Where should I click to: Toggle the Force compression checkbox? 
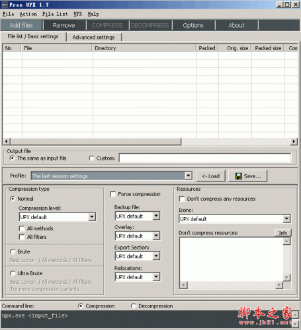[113, 194]
